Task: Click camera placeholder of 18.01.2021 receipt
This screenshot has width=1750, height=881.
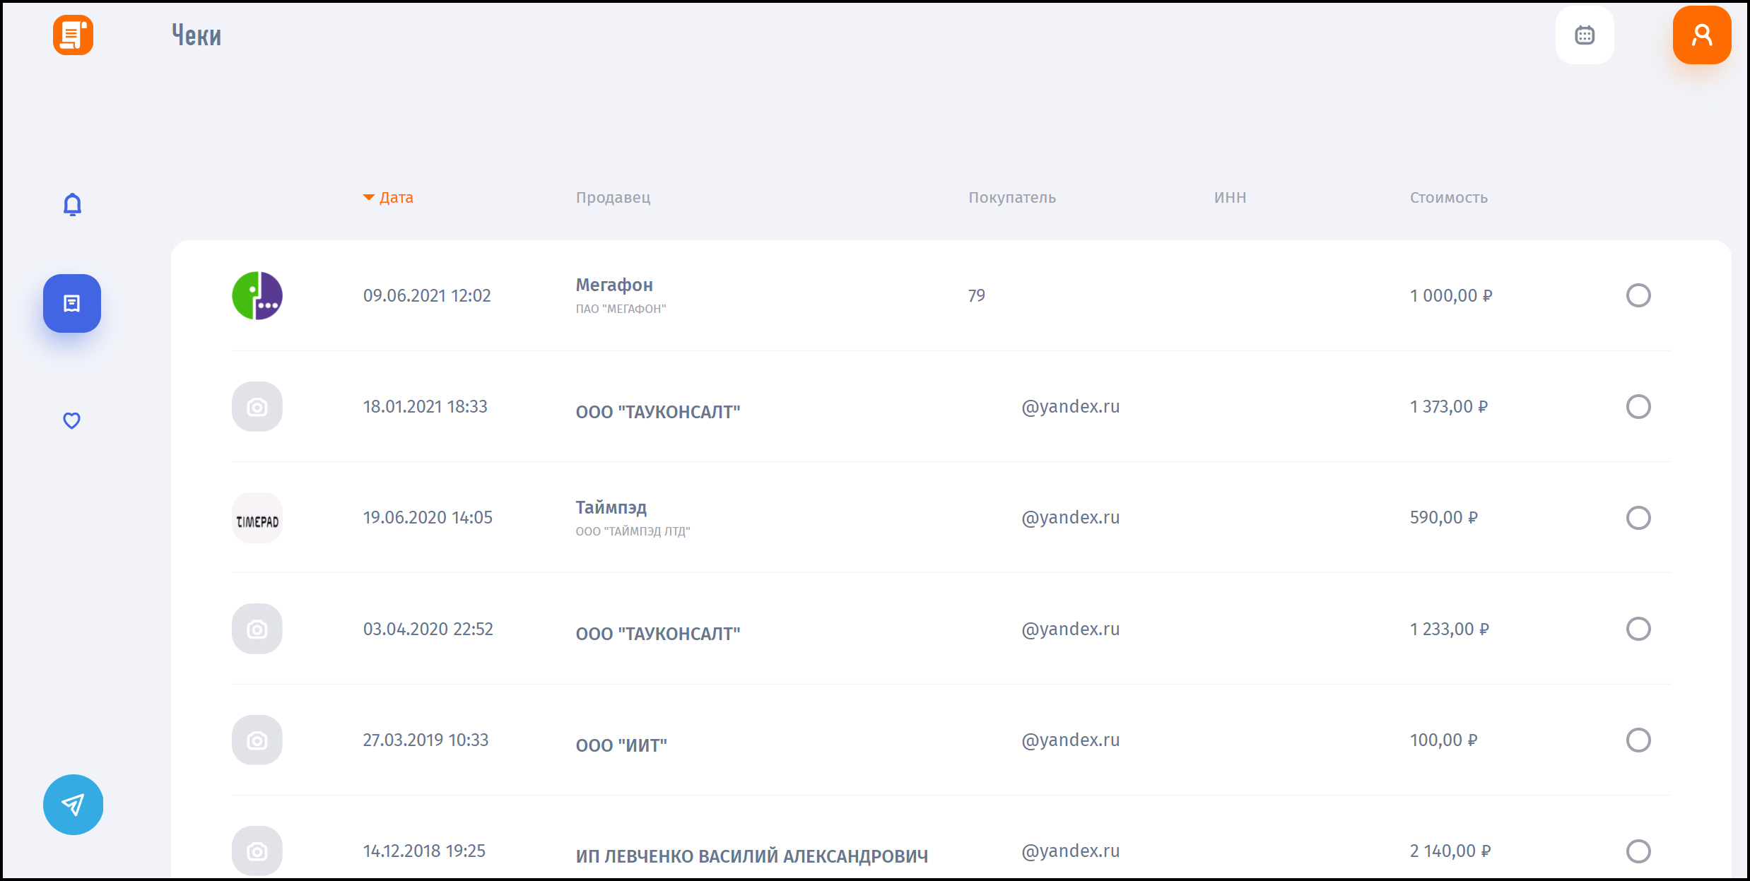Action: [x=257, y=407]
